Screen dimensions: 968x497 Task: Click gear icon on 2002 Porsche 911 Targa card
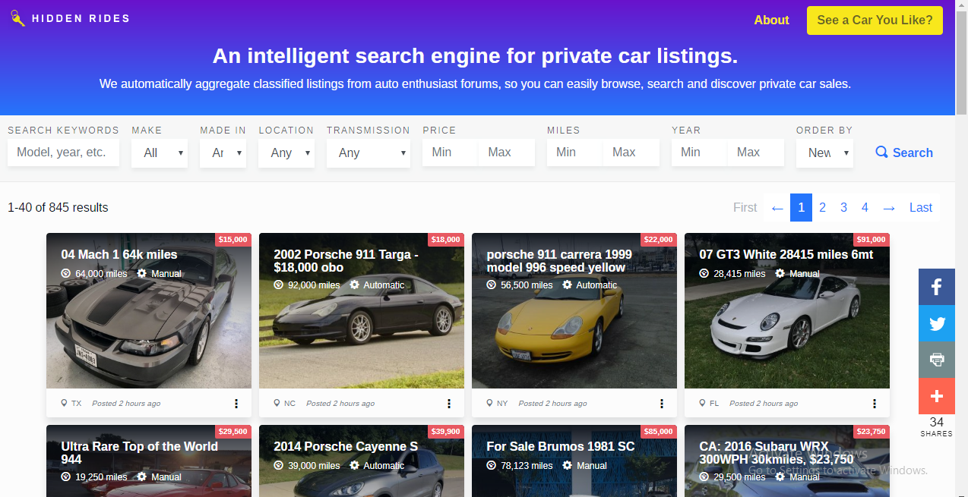[355, 285]
